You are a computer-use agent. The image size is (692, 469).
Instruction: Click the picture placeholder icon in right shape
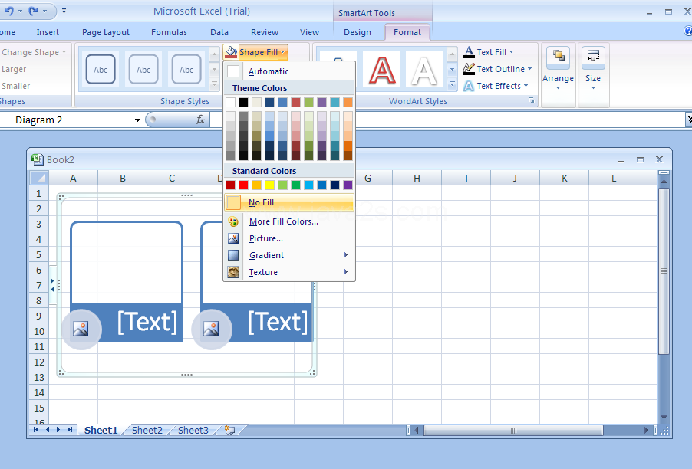tap(211, 329)
